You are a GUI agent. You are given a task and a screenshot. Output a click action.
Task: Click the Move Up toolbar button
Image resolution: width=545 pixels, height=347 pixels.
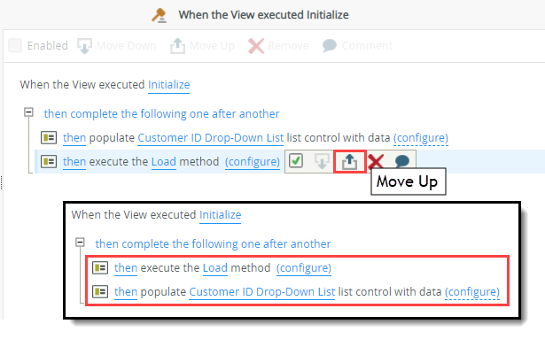[202, 46]
